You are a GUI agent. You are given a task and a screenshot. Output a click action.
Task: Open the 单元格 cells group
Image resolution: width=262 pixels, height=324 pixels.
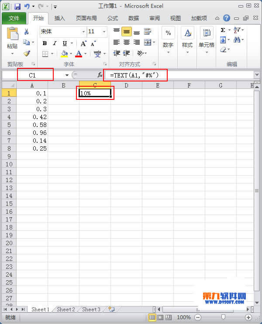click(207, 40)
